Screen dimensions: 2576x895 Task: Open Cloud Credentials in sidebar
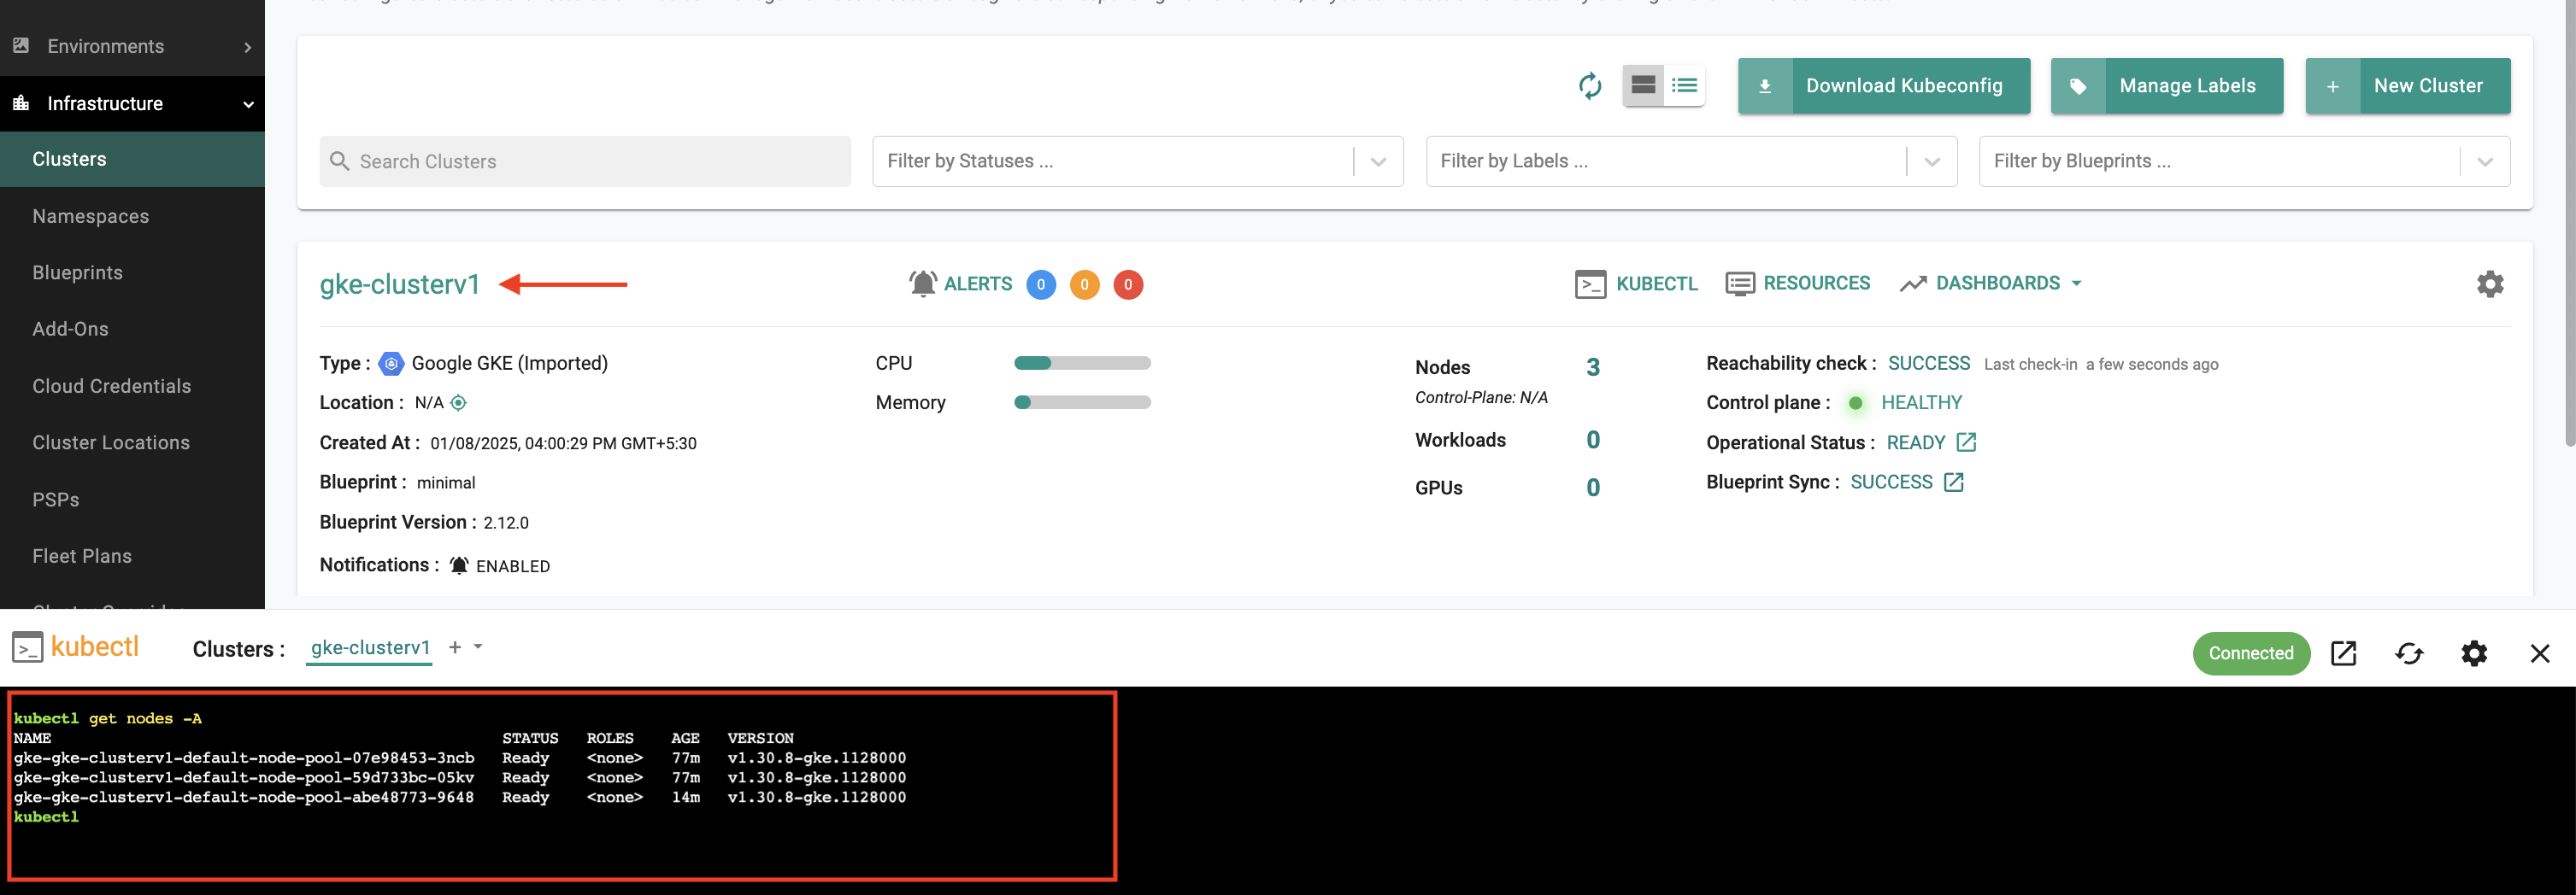coord(111,385)
